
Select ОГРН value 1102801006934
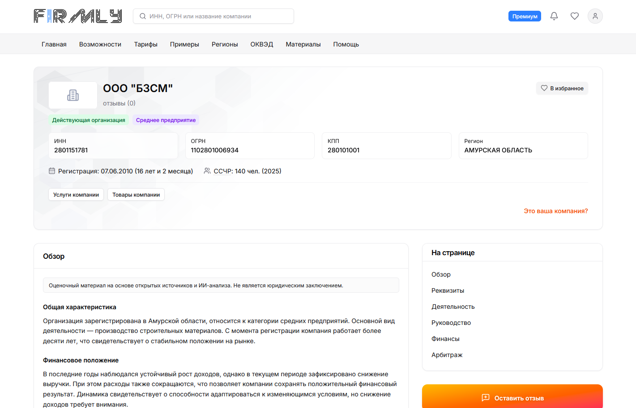[215, 150]
